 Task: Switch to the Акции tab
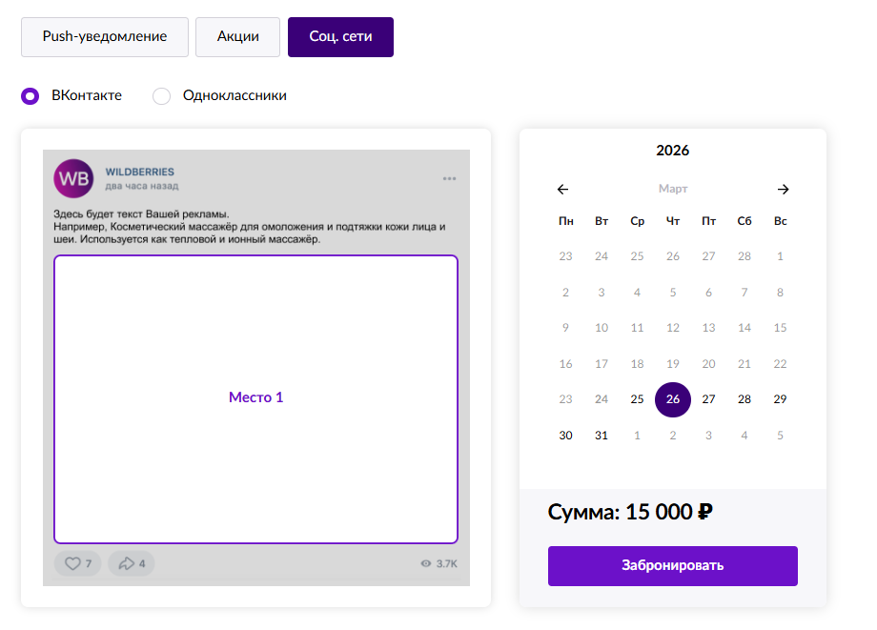tap(237, 36)
